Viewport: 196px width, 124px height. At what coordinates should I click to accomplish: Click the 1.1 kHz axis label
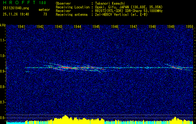click(2, 40)
